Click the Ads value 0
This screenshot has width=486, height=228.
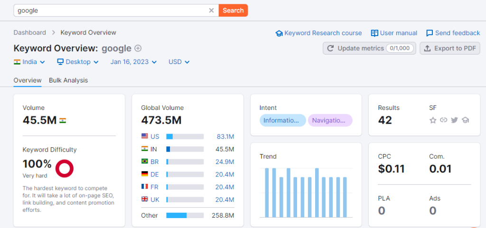coord(433,210)
